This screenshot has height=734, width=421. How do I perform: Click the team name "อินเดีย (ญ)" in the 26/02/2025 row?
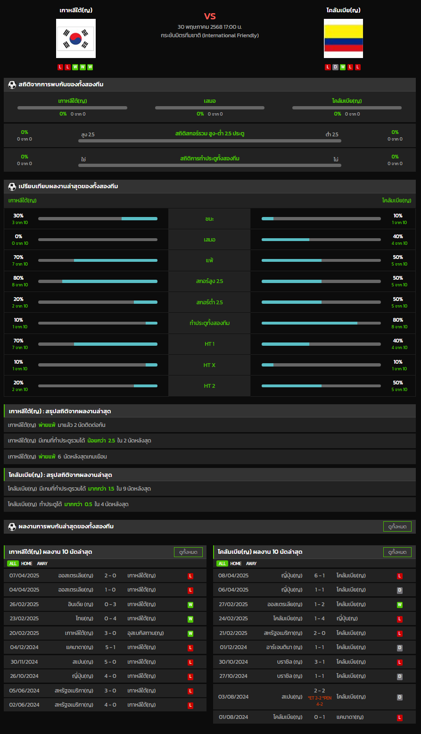(81, 604)
